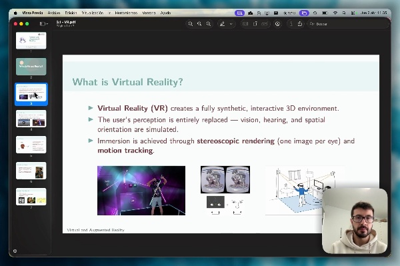Open the Ayuda menu
This screenshot has width=400, height=266.
point(165,13)
